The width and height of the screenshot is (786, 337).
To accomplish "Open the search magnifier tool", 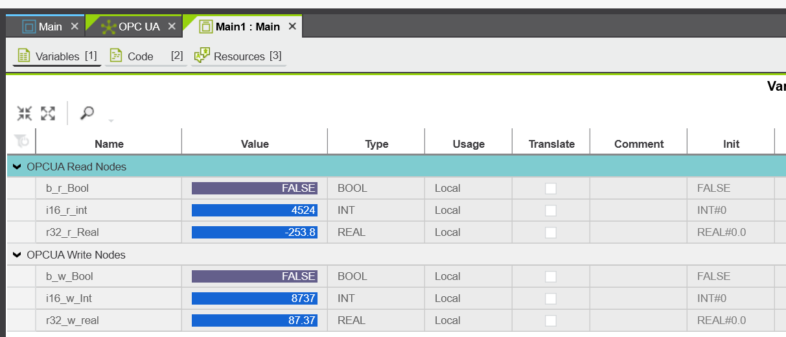I will 87,113.
